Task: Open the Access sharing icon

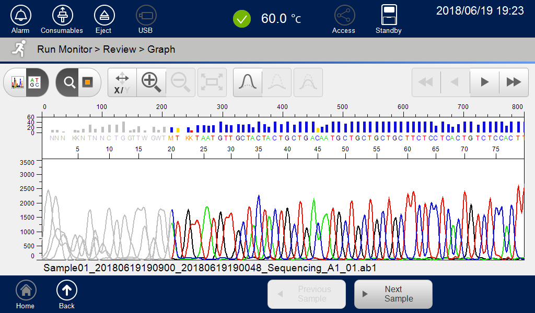Action: click(344, 16)
